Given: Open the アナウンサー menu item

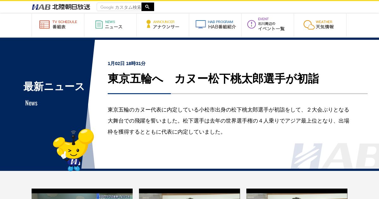Looking at the screenshot, I should point(163,25).
